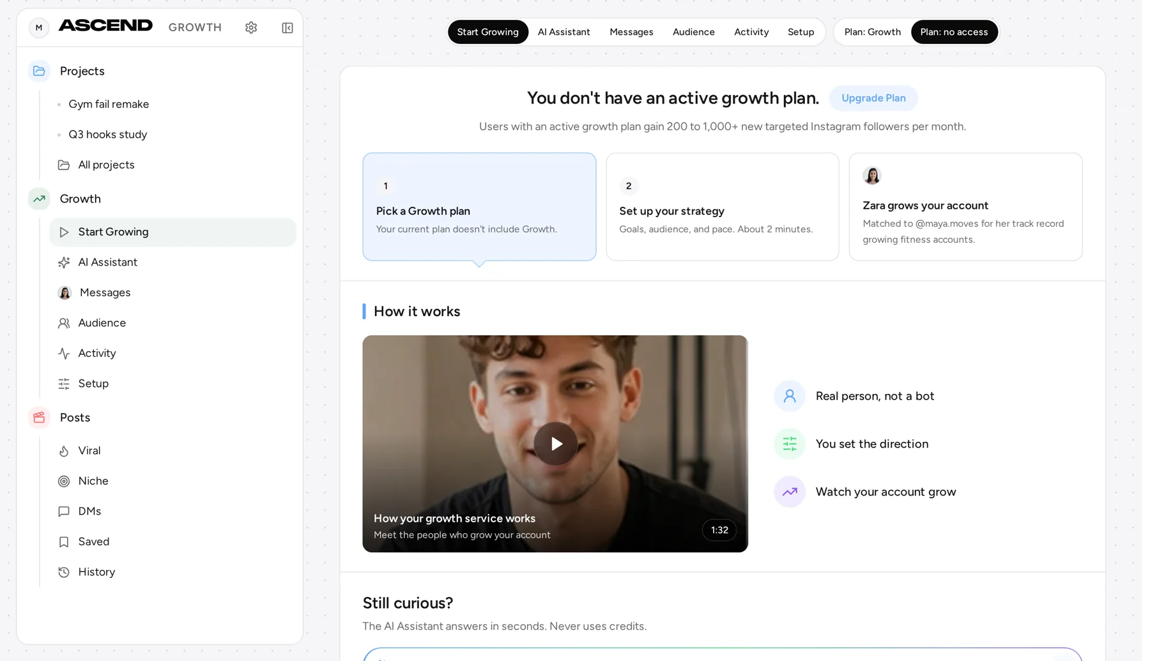
Task: Switch to the AI Assistant top tab
Action: 564,32
